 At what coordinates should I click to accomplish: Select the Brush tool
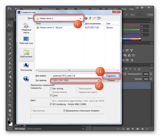(x=10, y=58)
